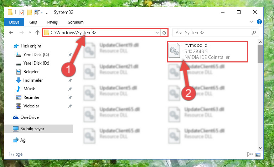This screenshot has width=274, height=167.
Task: Switch to the Görünüm ribbon tab
Action: [x=76, y=22]
